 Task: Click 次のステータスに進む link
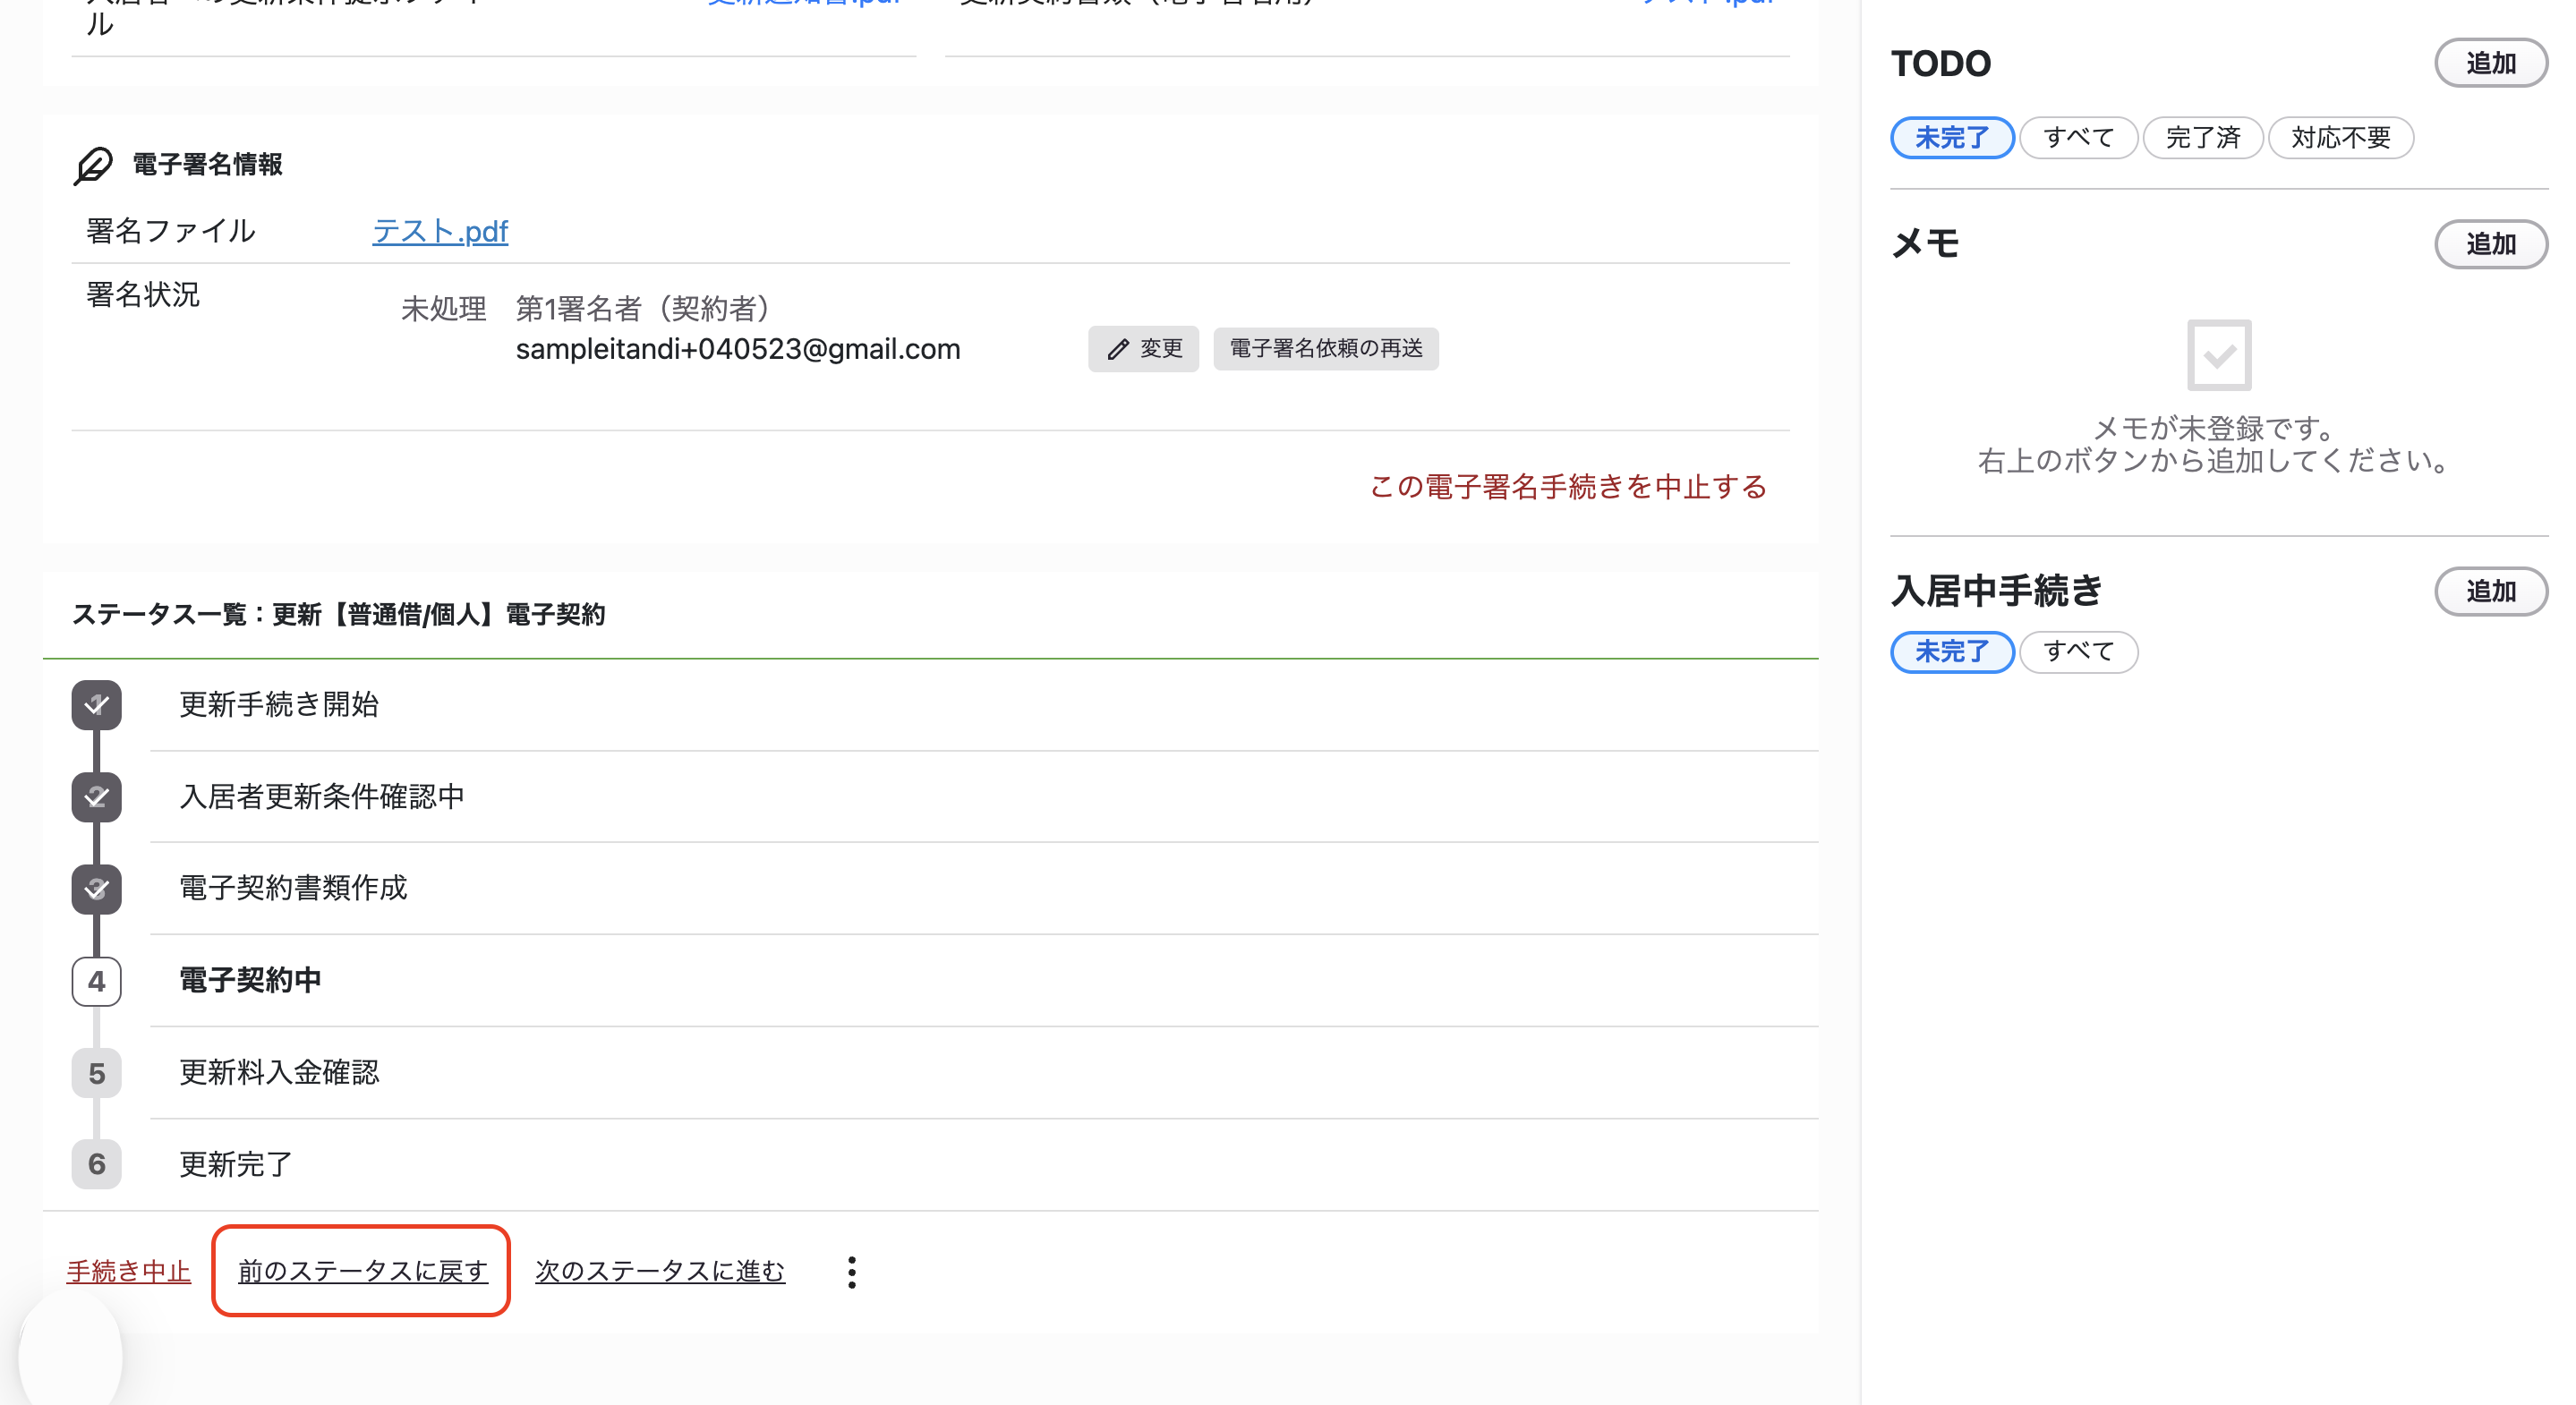click(x=660, y=1271)
